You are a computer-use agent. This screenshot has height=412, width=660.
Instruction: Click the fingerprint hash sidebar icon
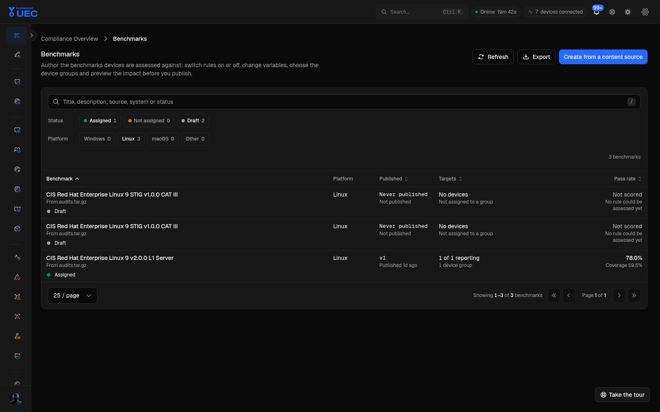[x=17, y=169]
